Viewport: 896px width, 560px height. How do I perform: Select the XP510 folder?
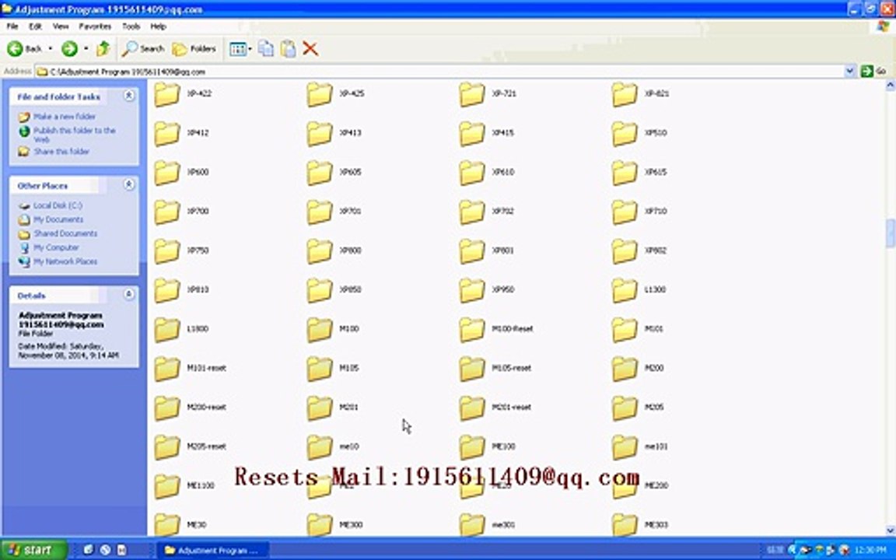point(639,133)
